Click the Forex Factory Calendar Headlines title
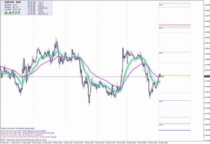This screenshot has width=210, height=144. (x=18, y=129)
